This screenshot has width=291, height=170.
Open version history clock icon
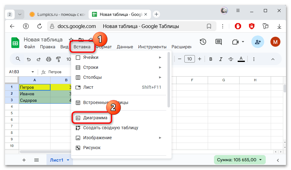pyautogui.click(x=203, y=42)
